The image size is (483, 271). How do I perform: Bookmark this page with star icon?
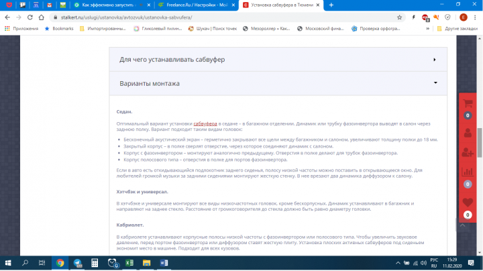coord(400,17)
